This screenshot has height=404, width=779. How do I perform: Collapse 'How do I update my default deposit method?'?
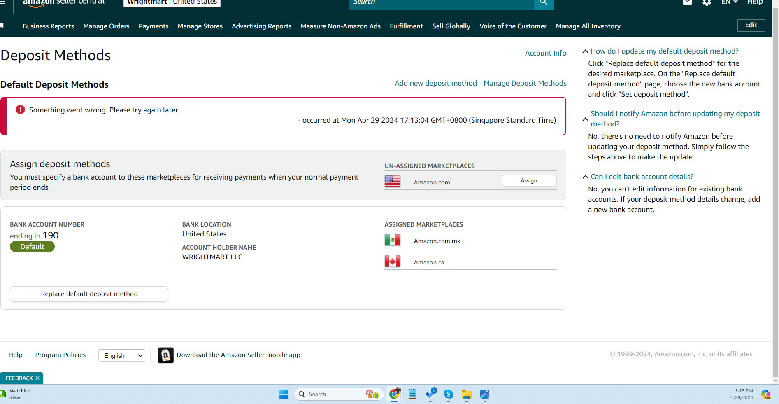click(x=585, y=51)
